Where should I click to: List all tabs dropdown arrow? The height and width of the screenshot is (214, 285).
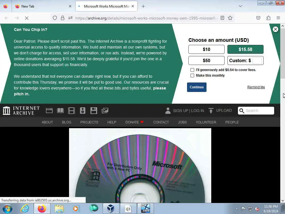pos(240,6)
